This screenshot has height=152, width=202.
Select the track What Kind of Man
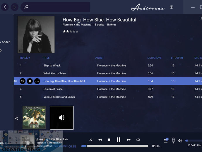point(54,73)
